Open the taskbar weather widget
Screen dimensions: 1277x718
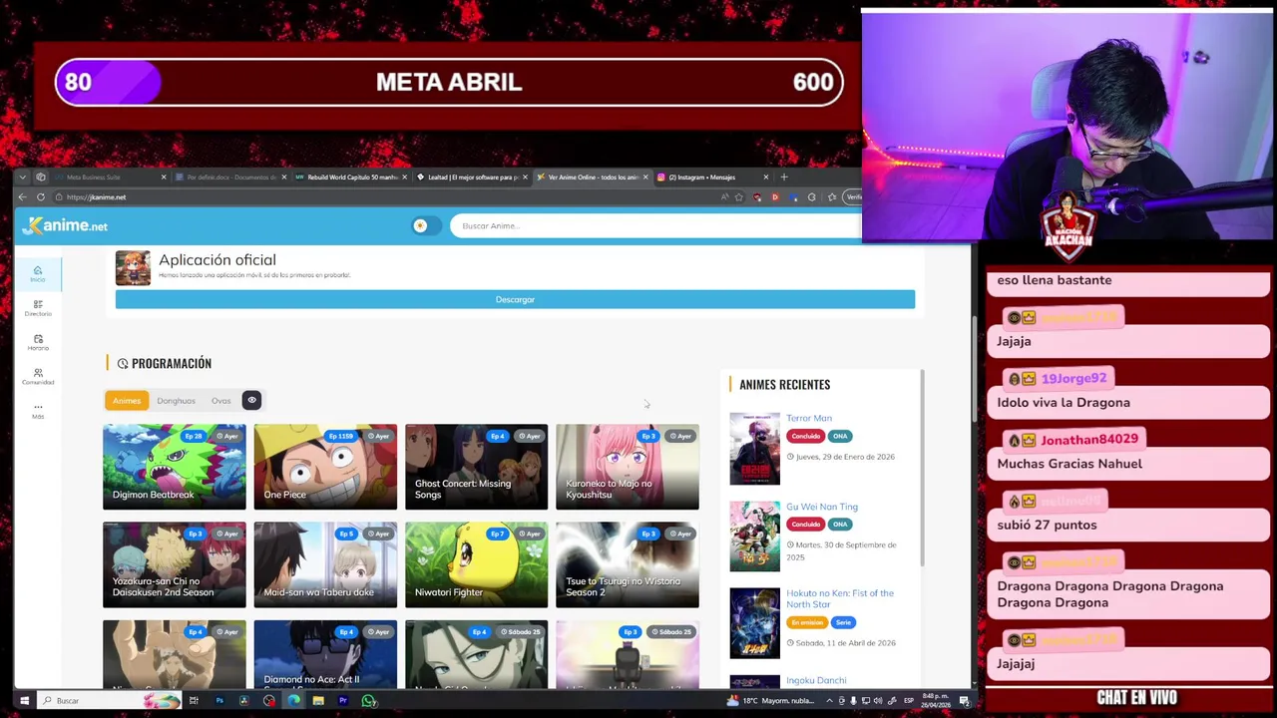(770, 701)
